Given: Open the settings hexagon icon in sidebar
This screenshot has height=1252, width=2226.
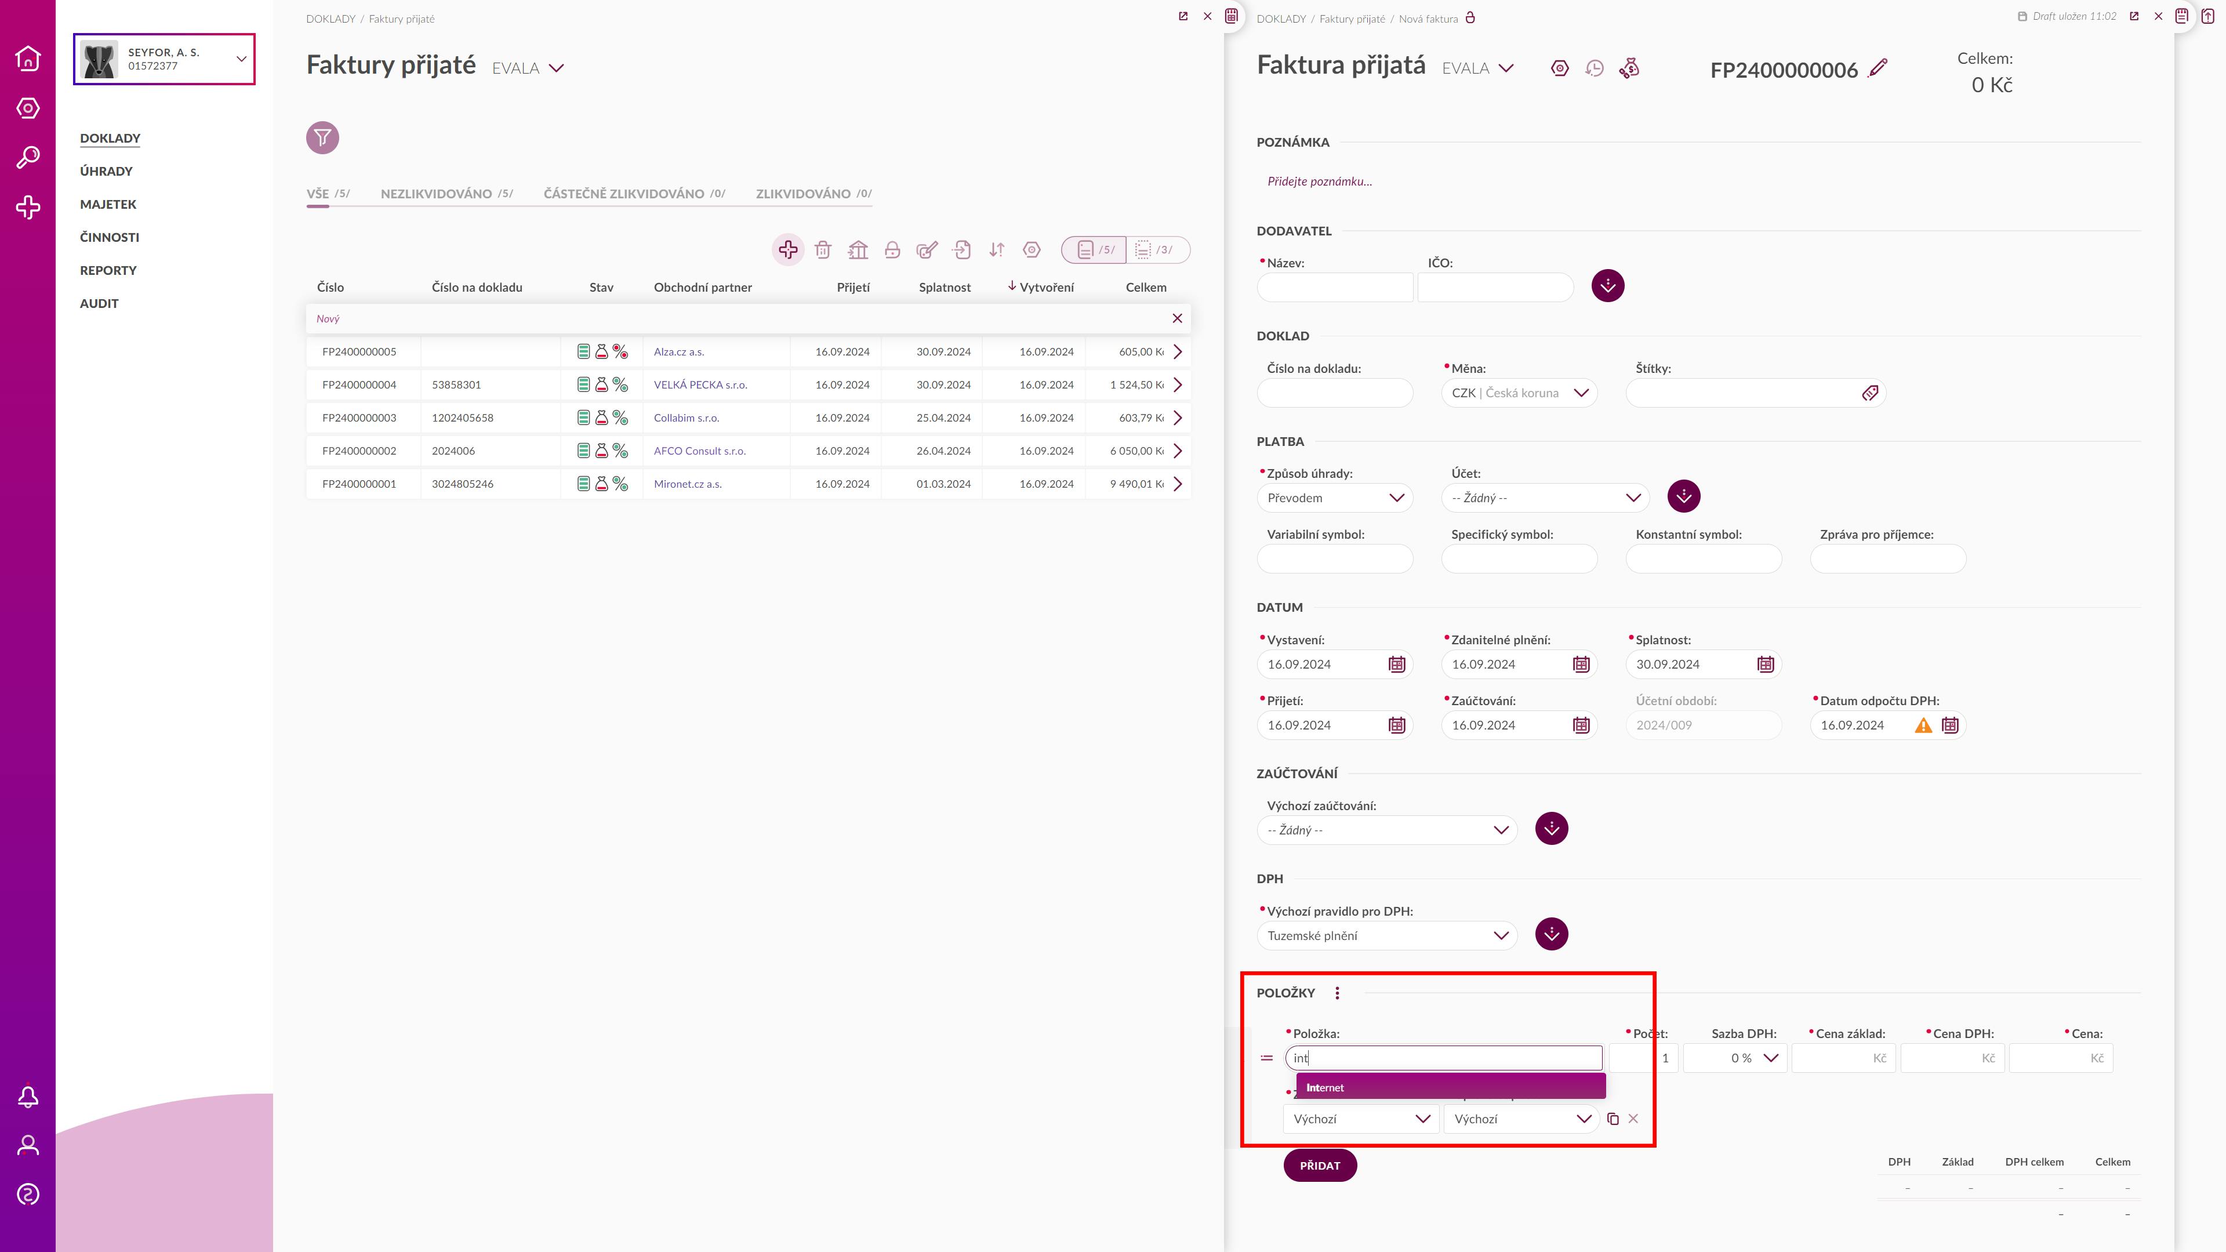Looking at the screenshot, I should point(28,108).
